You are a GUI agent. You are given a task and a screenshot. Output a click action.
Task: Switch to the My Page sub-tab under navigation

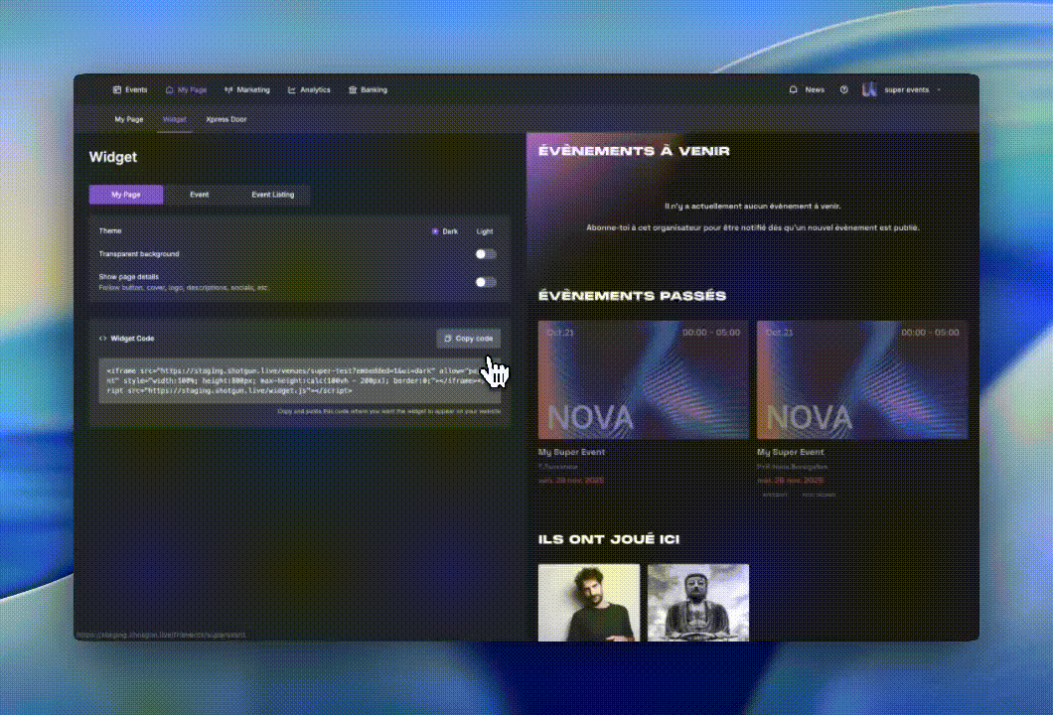129,119
